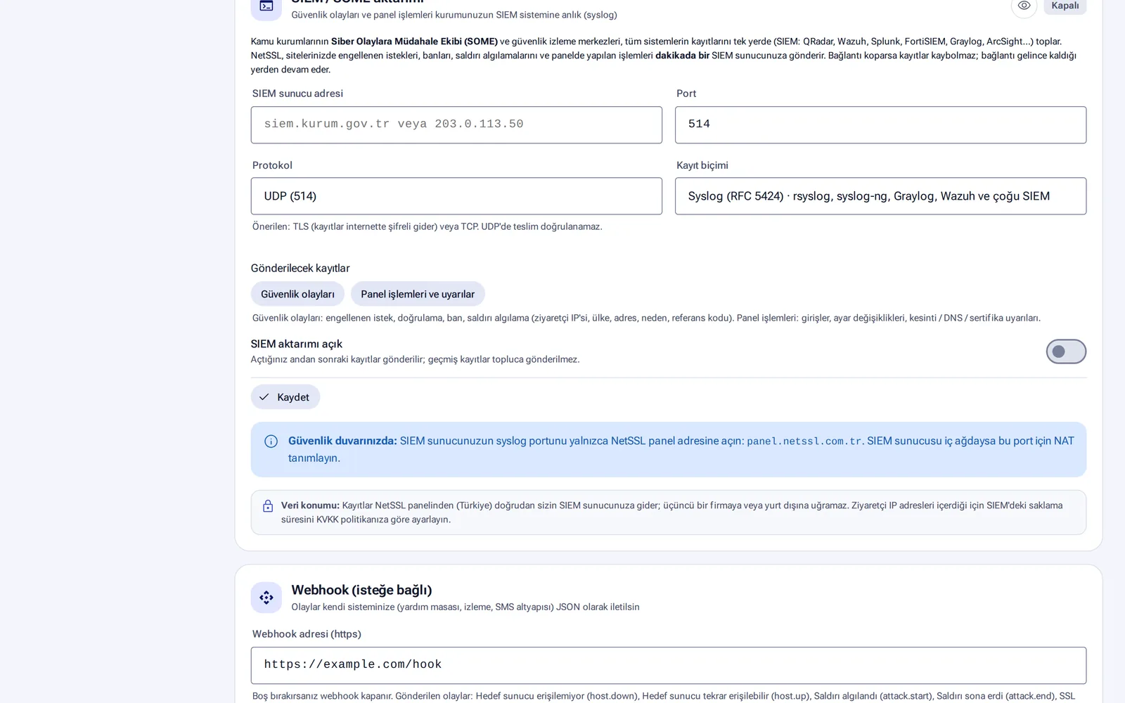The height and width of the screenshot is (703, 1125).
Task: Click the Kaydet button
Action: point(285,397)
